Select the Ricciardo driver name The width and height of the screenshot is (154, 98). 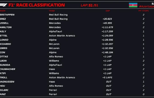coord(5,44)
